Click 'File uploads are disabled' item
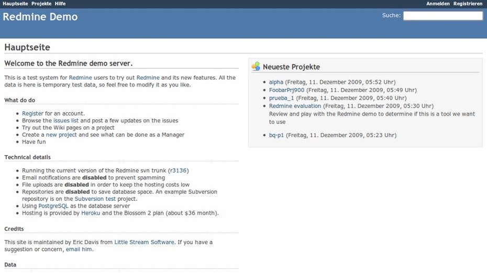Screen dimensions: 487x274 click(106, 185)
